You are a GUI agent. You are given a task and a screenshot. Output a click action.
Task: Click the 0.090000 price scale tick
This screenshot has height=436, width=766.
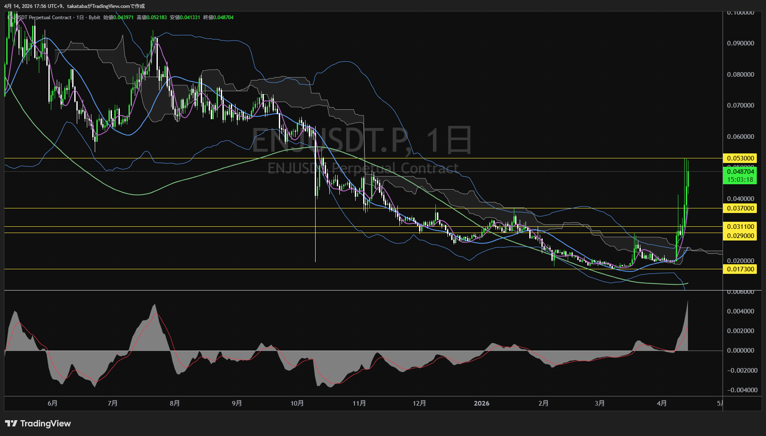[740, 43]
